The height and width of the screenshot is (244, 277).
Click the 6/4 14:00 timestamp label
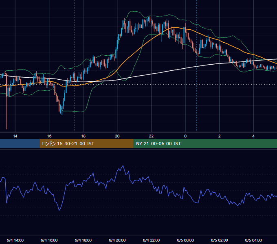click(x=15, y=240)
